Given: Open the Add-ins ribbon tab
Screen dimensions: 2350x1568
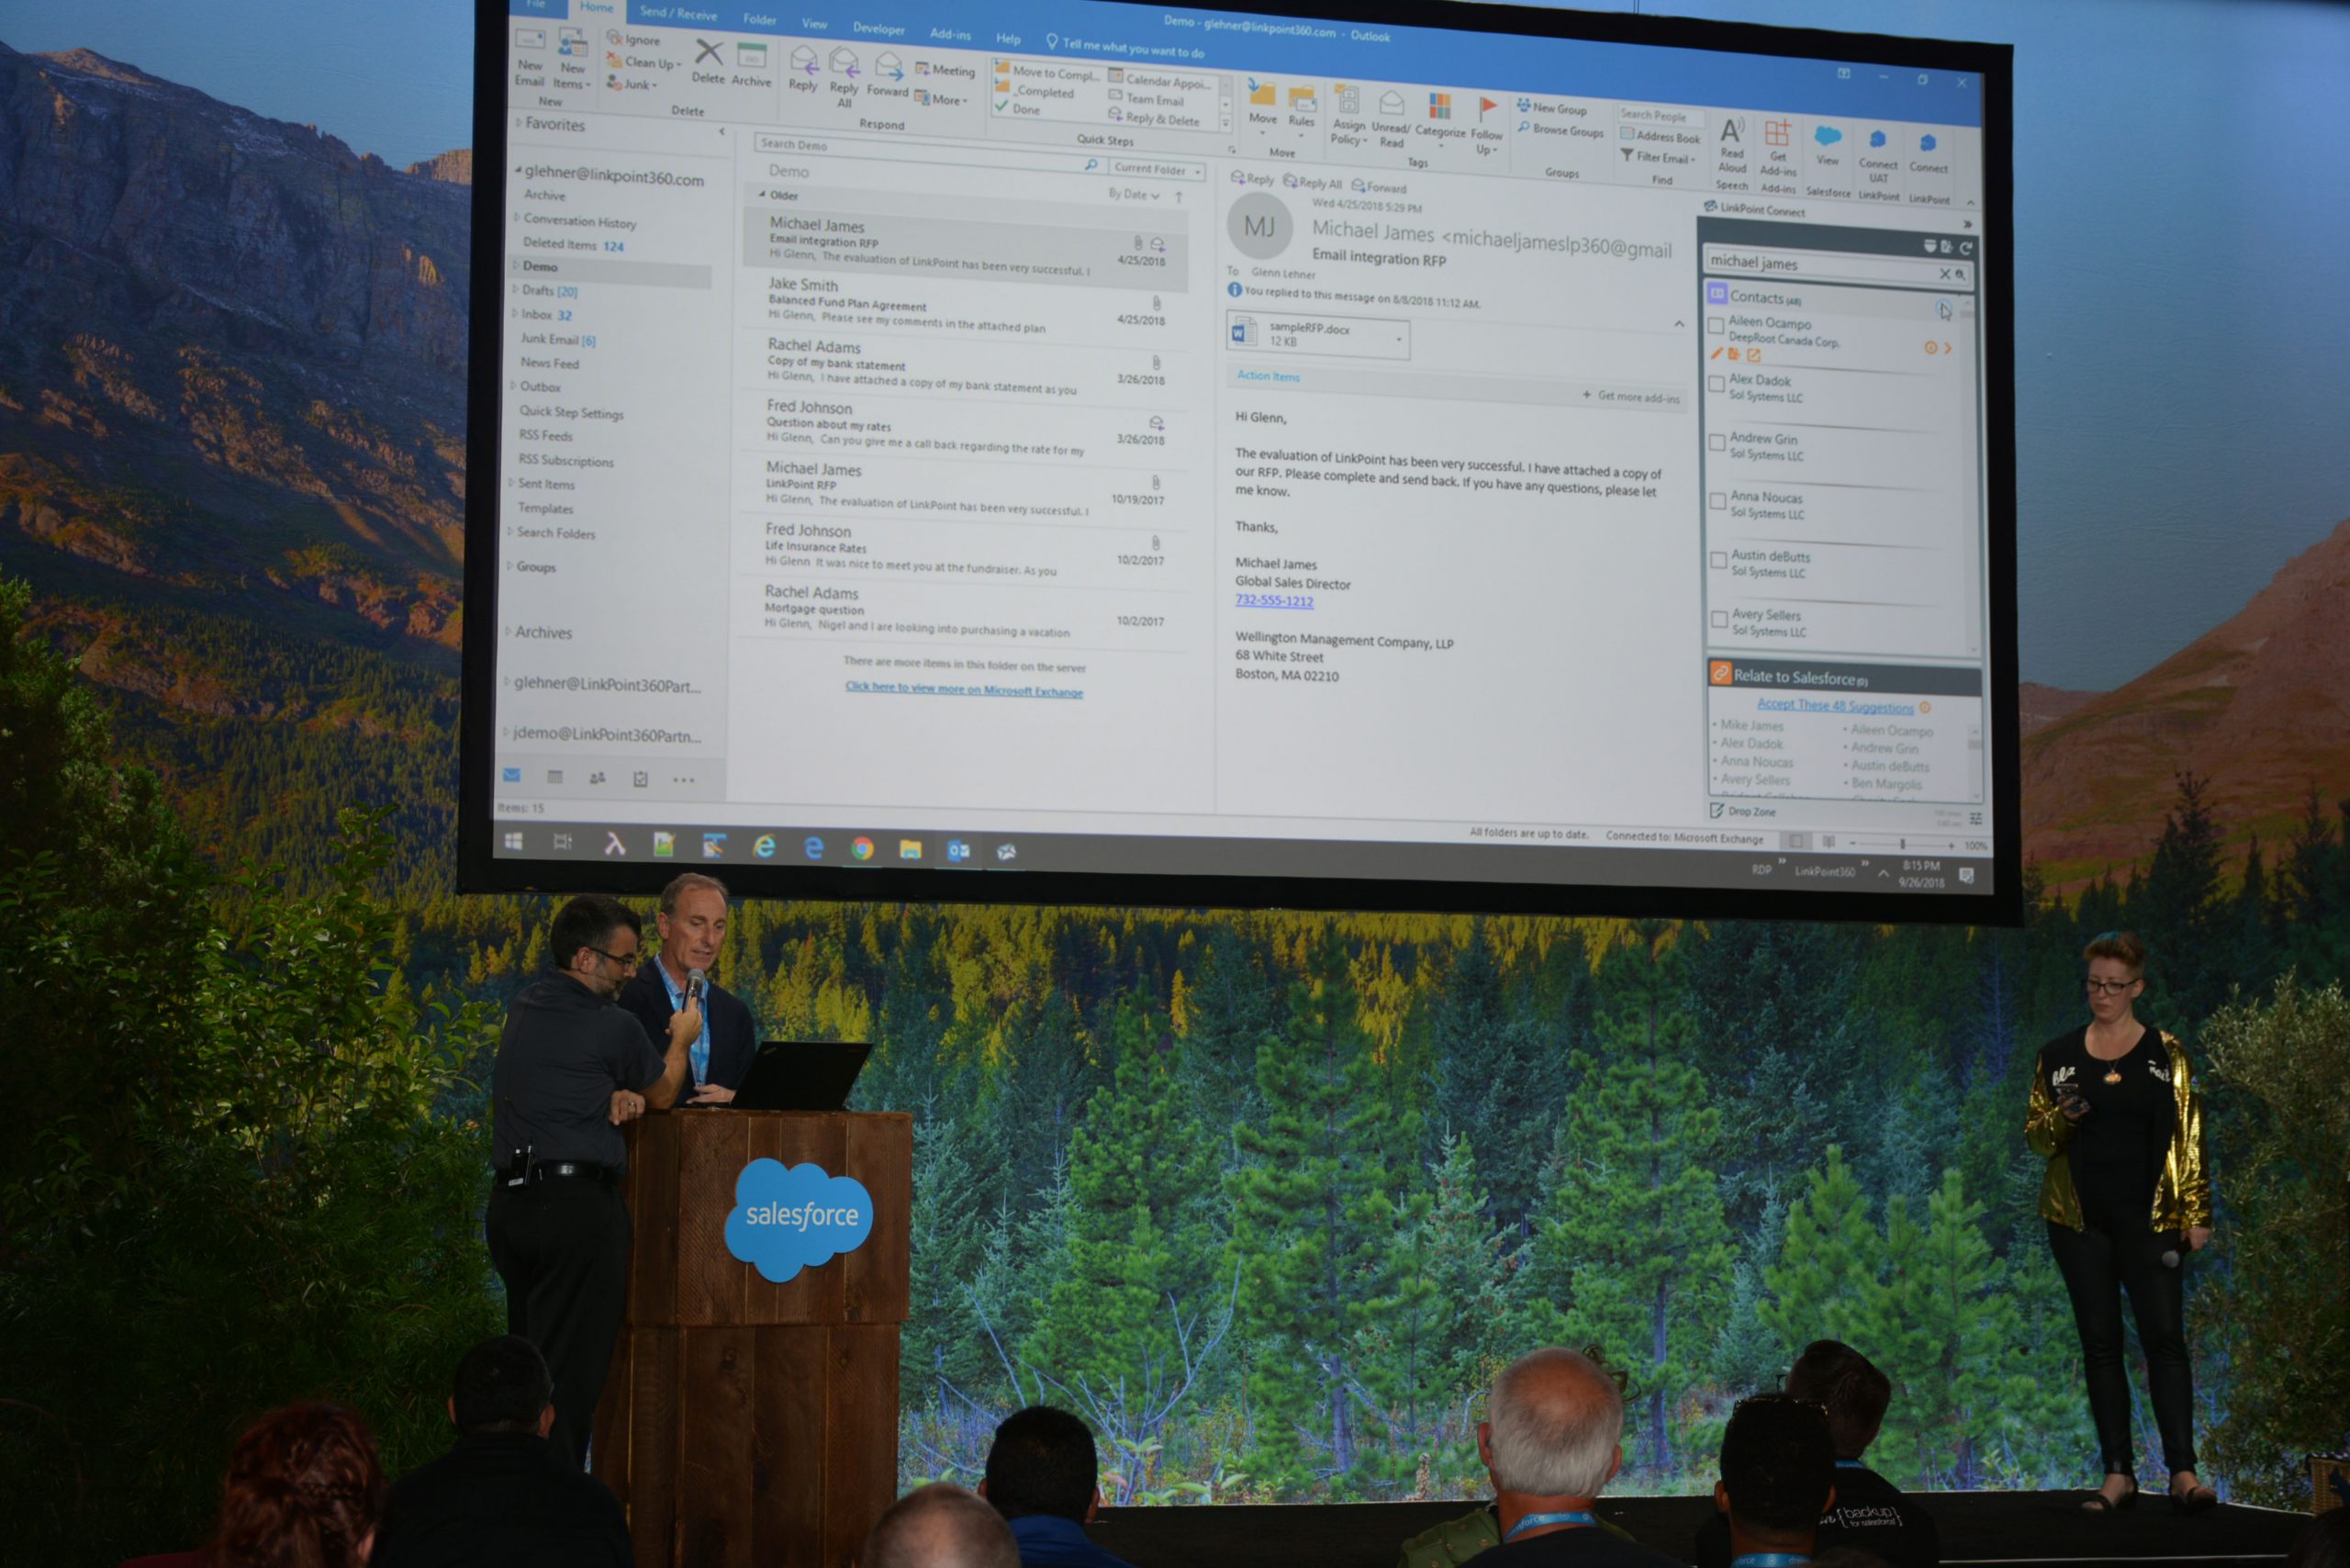Looking at the screenshot, I should (x=950, y=34).
